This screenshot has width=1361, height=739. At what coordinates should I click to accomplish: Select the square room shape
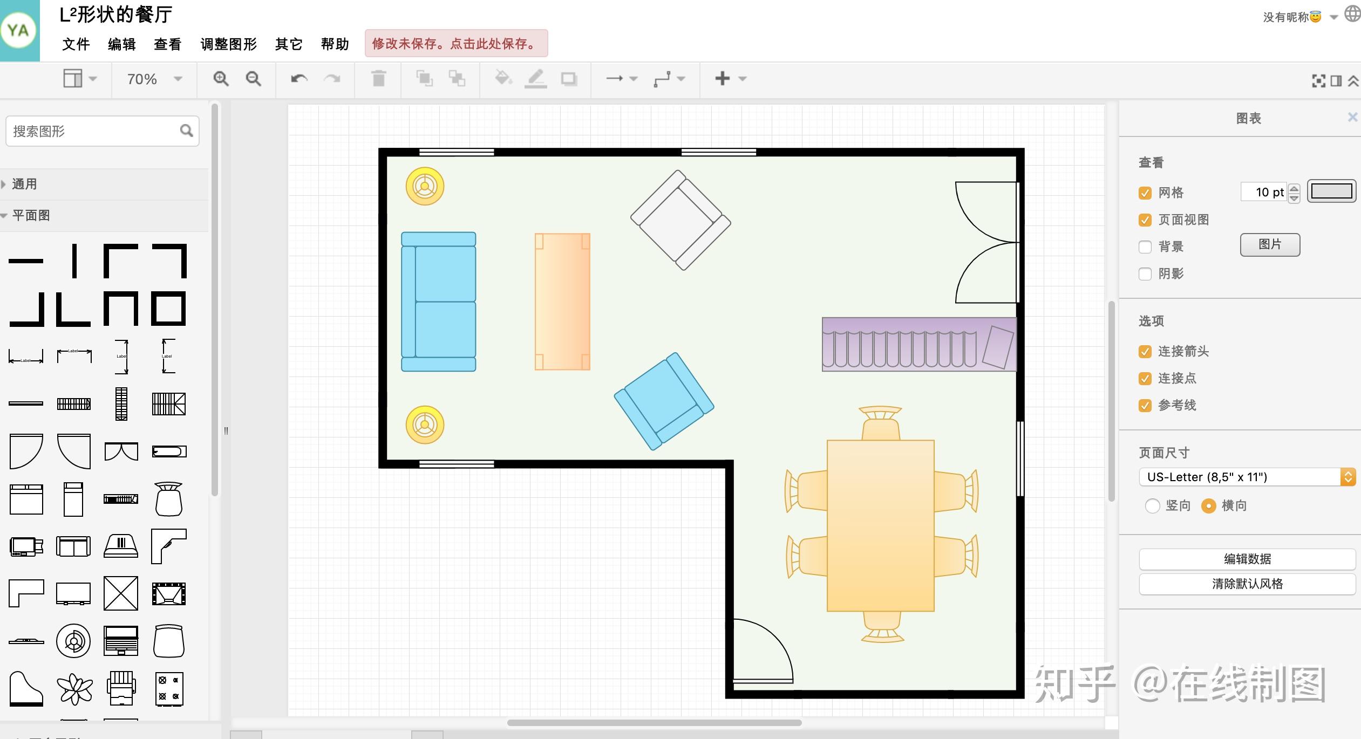168,309
